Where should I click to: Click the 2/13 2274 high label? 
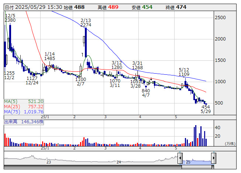(86, 23)
